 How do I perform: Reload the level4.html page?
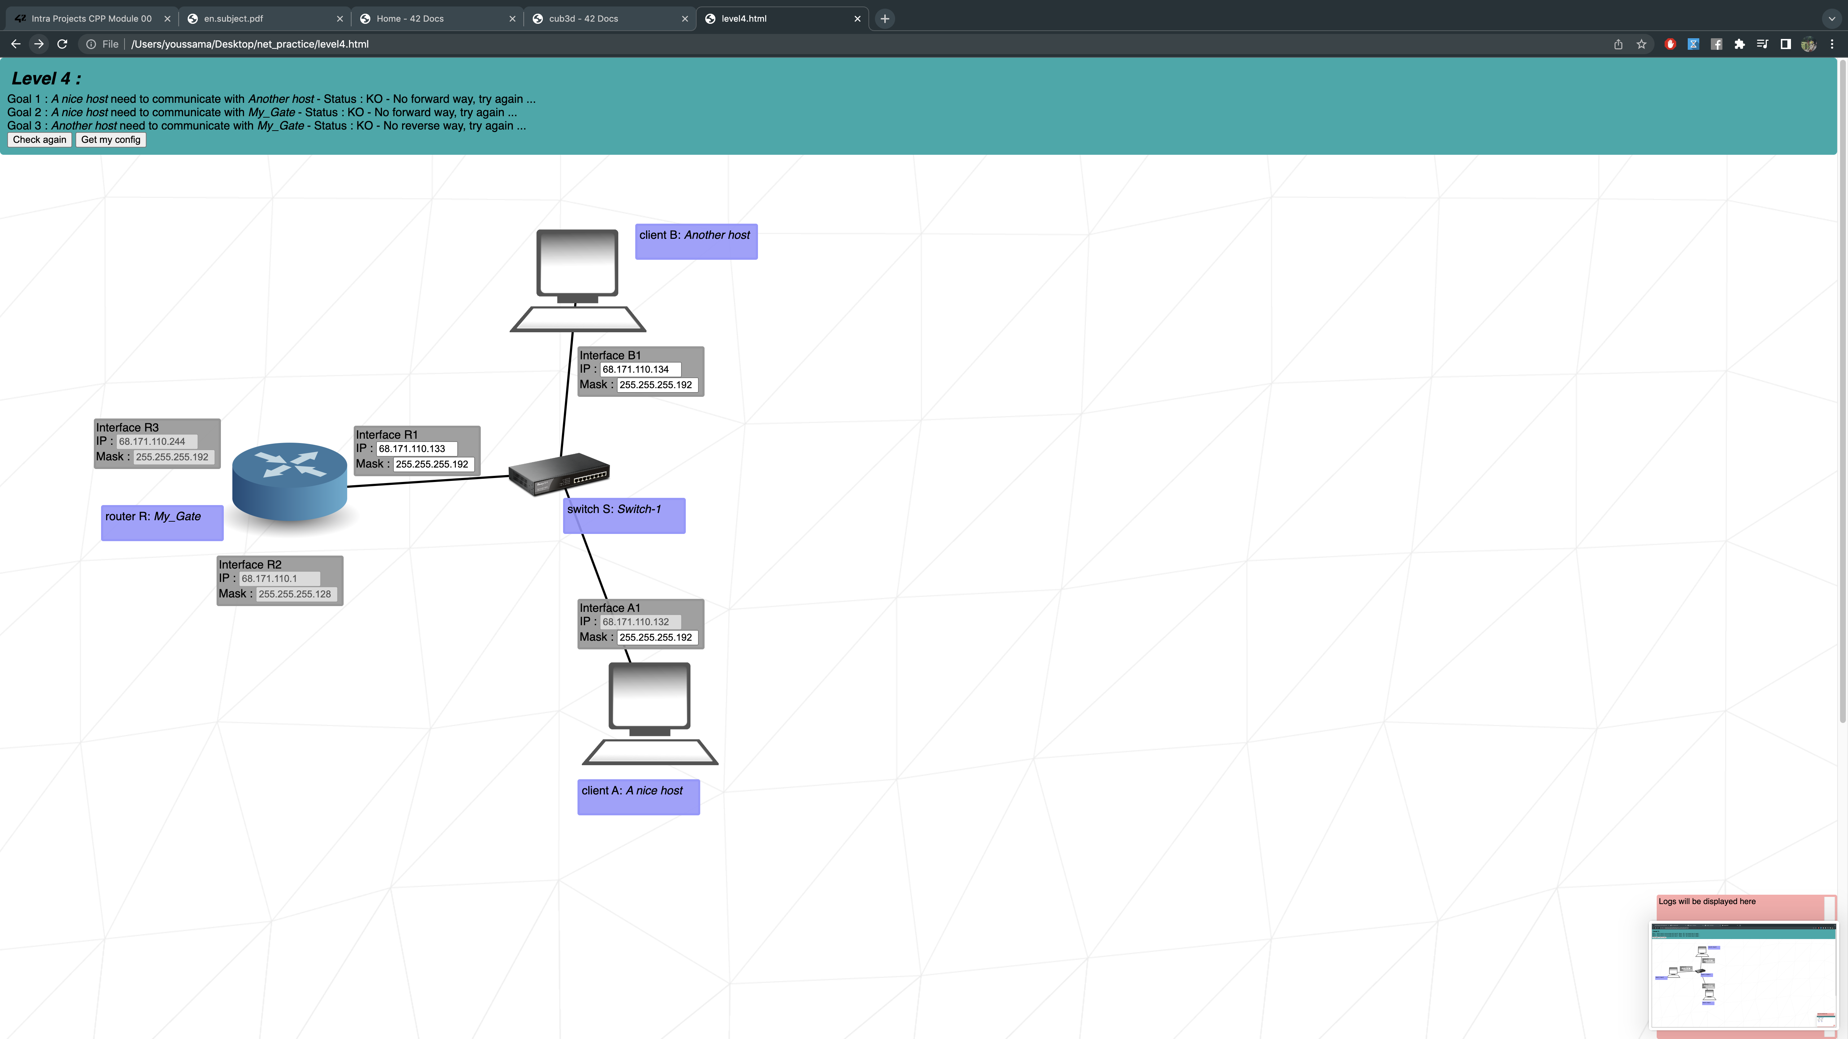click(x=62, y=44)
